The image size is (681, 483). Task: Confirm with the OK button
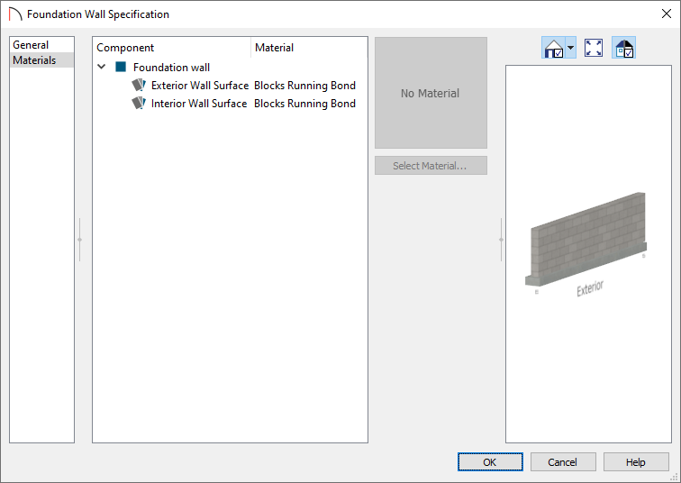490,461
